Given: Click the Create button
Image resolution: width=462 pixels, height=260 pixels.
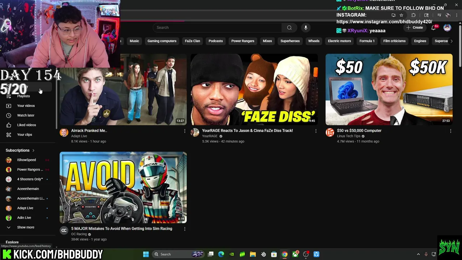Looking at the screenshot, I should coord(414,28).
